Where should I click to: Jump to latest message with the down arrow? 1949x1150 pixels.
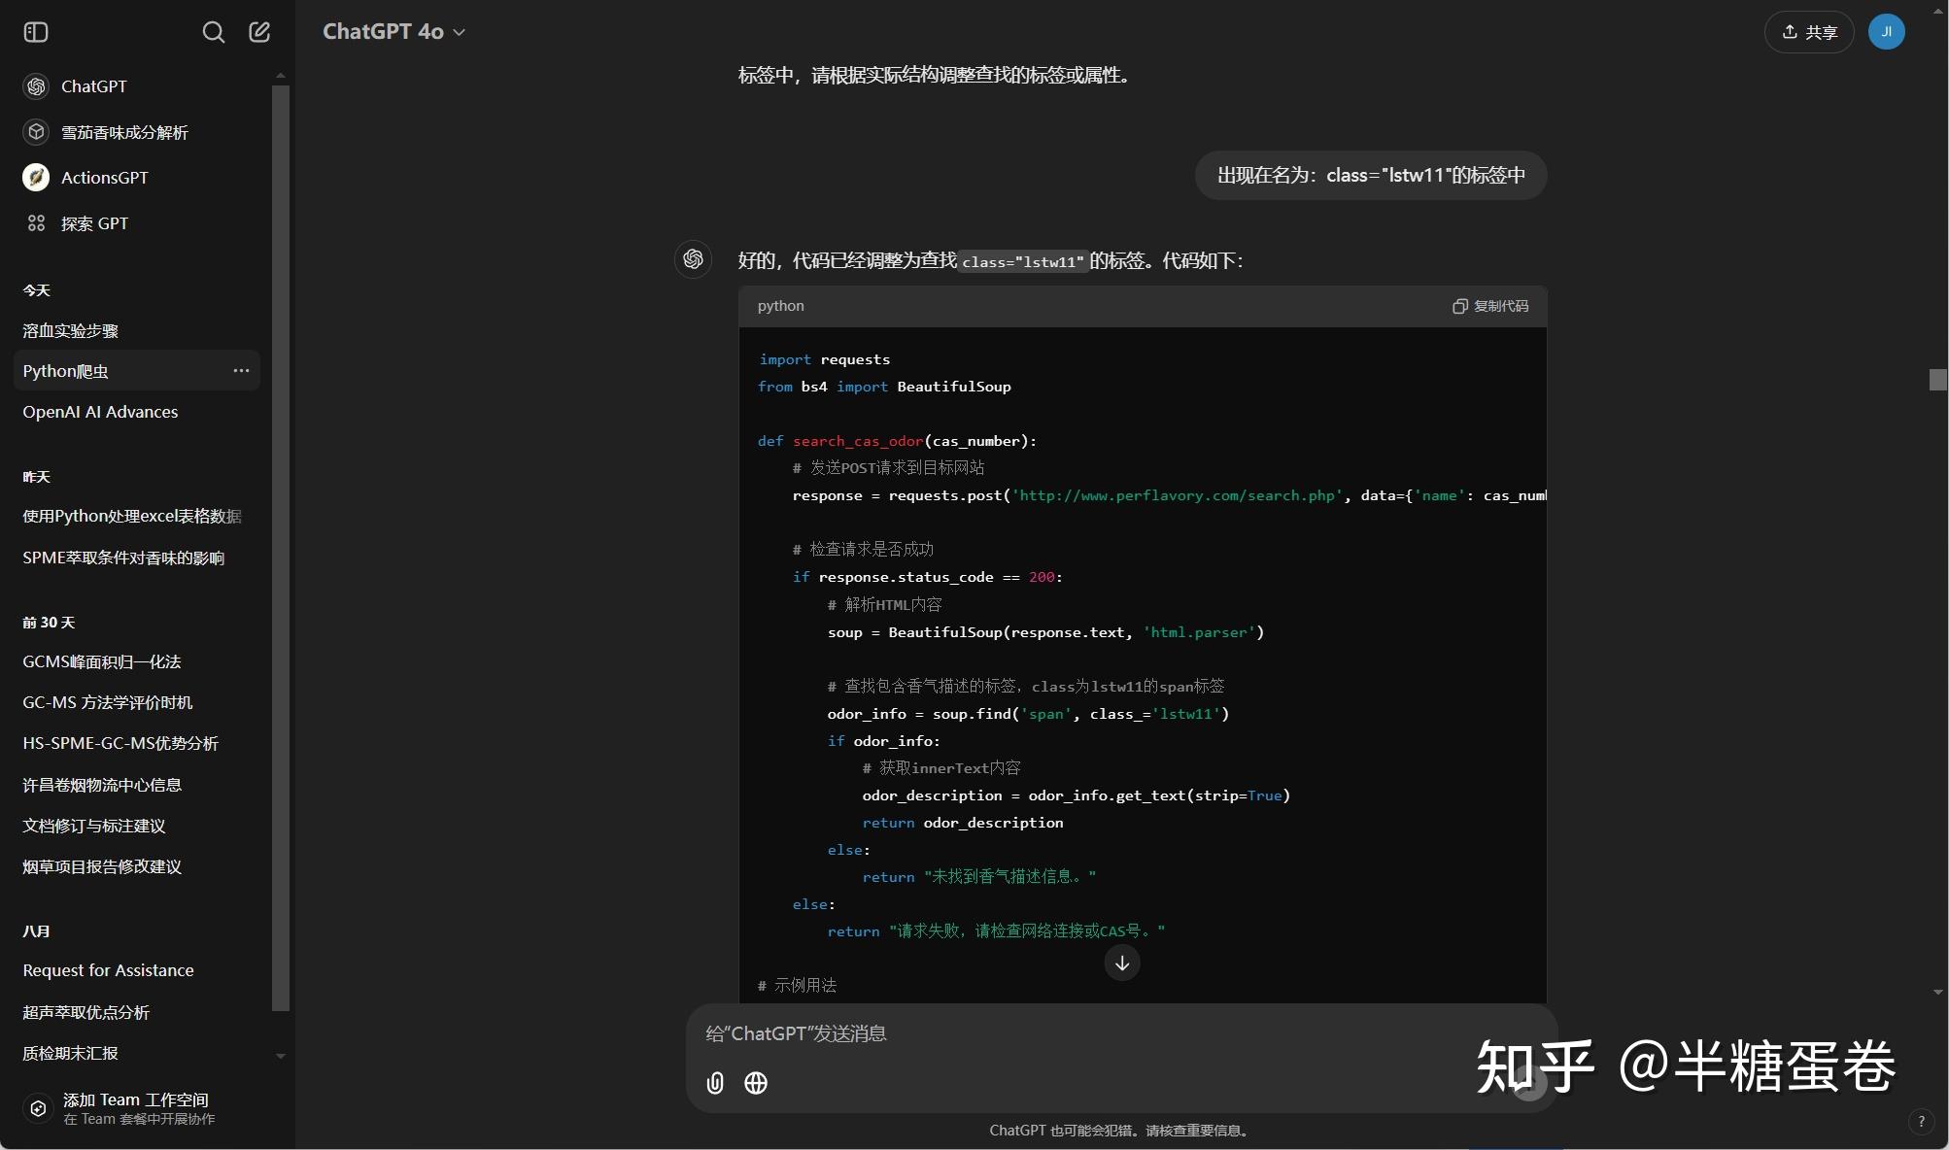1121,963
